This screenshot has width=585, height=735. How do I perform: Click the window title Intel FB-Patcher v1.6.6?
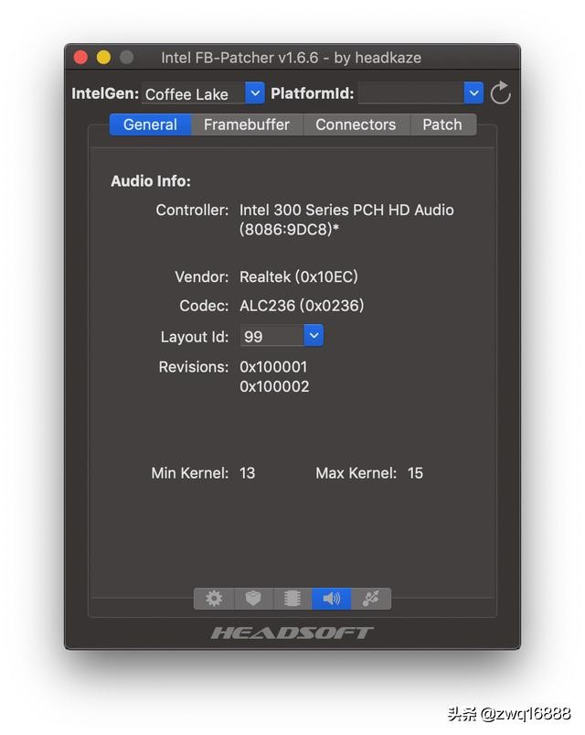point(291,58)
